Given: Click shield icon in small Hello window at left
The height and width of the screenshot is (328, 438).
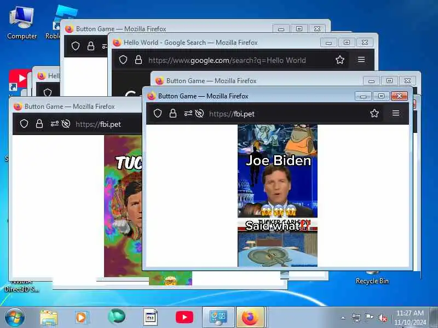Looking at the screenshot, I should [48, 92].
